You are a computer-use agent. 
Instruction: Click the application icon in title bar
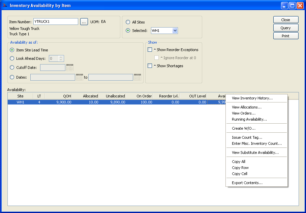(x=5, y=6)
